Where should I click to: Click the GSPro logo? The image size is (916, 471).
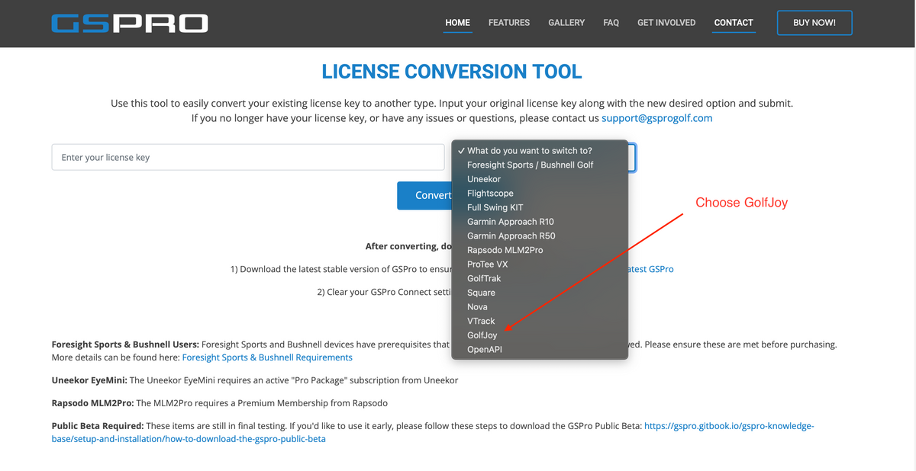(130, 23)
